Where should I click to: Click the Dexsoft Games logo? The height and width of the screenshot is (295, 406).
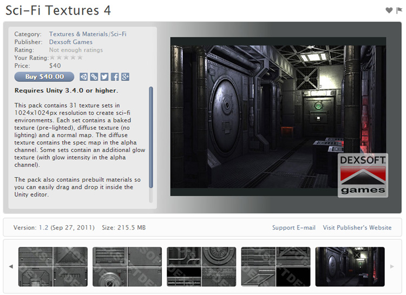pyautogui.click(x=363, y=175)
